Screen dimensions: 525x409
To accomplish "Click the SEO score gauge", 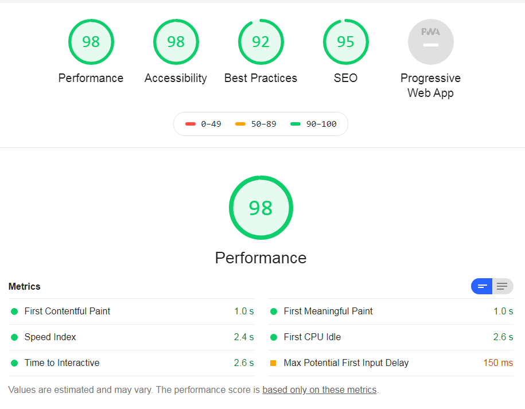I will pos(345,42).
